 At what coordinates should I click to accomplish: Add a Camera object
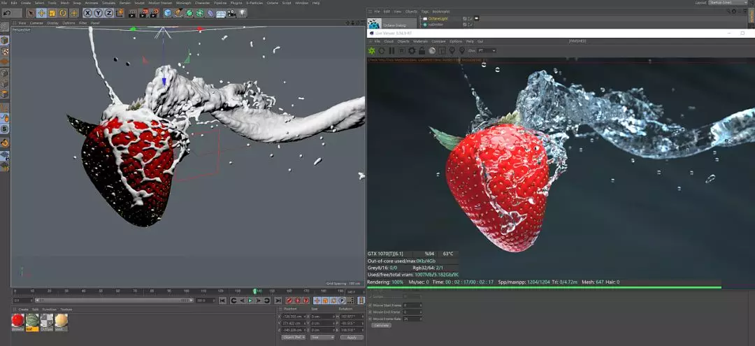tap(231, 13)
